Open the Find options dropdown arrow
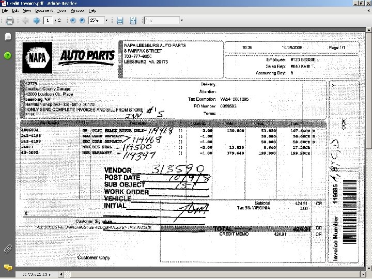This screenshot has width=372, height=279. click(x=182, y=20)
